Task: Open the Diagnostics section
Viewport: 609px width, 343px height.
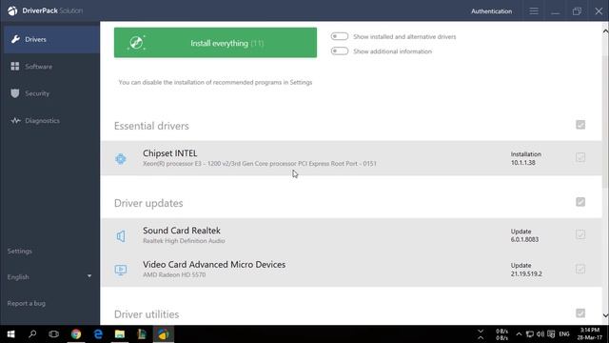Action: coord(51,121)
